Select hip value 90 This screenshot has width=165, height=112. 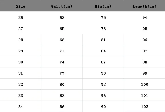pyautogui.click(x=103, y=73)
